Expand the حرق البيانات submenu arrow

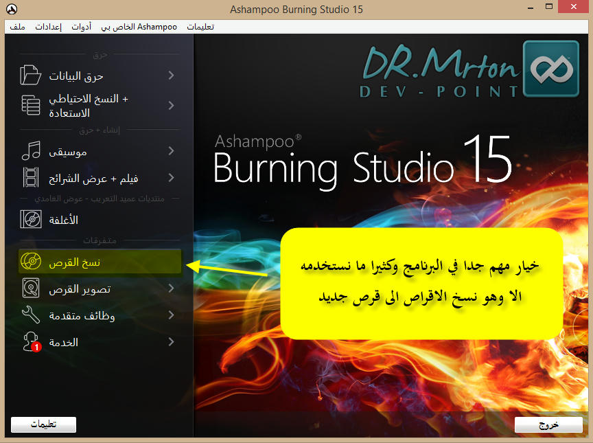click(x=171, y=76)
